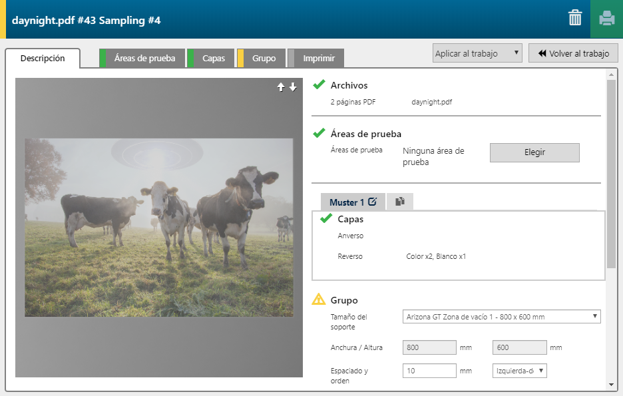Open the copy recipe tab icon
Screen dimensions: 623x396
400,202
